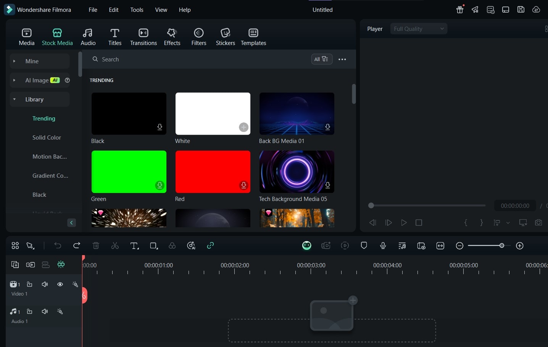Select the Text tool in timeline toolbar
The height and width of the screenshot is (347, 548).
pos(134,246)
